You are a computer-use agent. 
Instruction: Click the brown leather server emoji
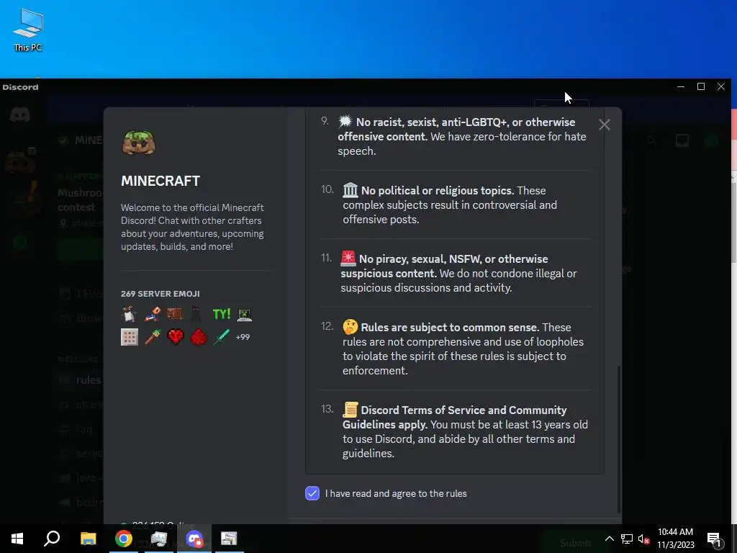coord(176,314)
